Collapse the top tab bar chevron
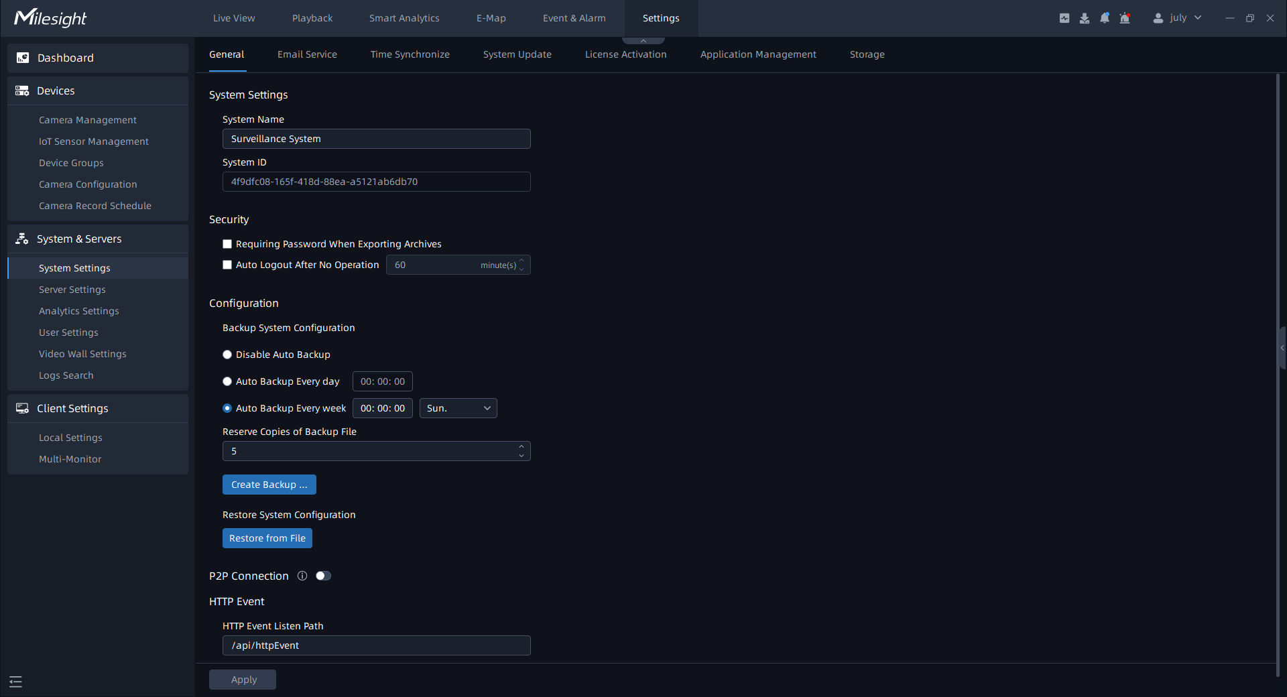Image resolution: width=1287 pixels, height=697 pixels. tap(643, 41)
